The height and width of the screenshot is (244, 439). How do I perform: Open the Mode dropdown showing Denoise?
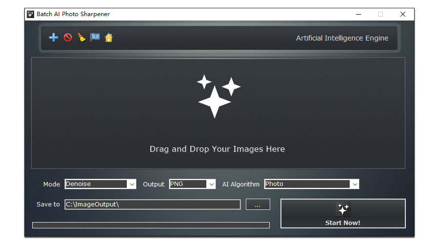(x=100, y=184)
